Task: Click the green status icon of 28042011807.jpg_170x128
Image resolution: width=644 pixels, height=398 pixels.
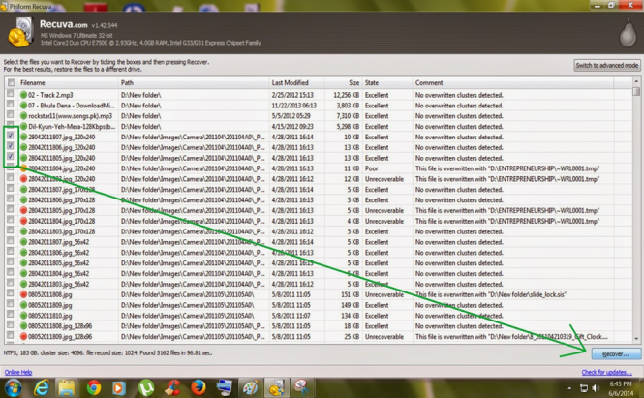Action: click(x=23, y=190)
